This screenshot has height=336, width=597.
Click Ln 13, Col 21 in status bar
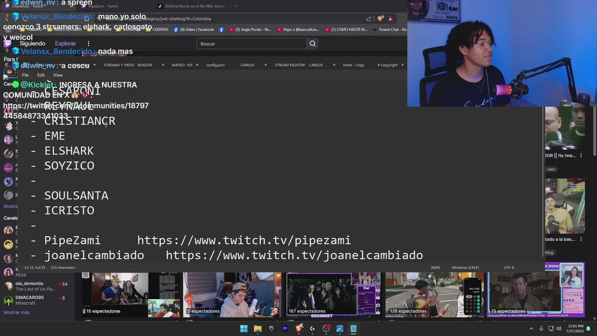click(35, 267)
